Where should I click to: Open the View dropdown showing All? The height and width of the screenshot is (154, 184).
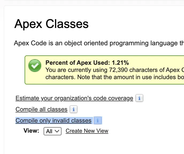click(53, 131)
